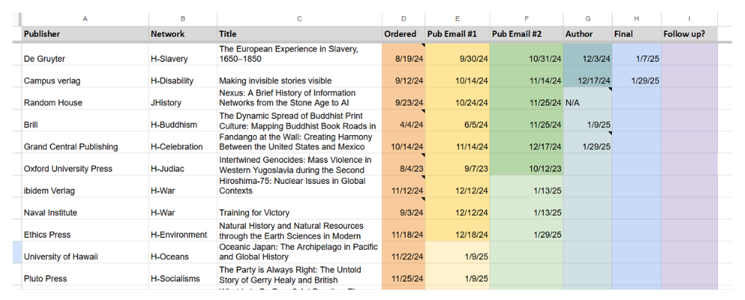This screenshot has height=300, width=745.
Task: Select the Ethics Press cell
Action: 85,230
